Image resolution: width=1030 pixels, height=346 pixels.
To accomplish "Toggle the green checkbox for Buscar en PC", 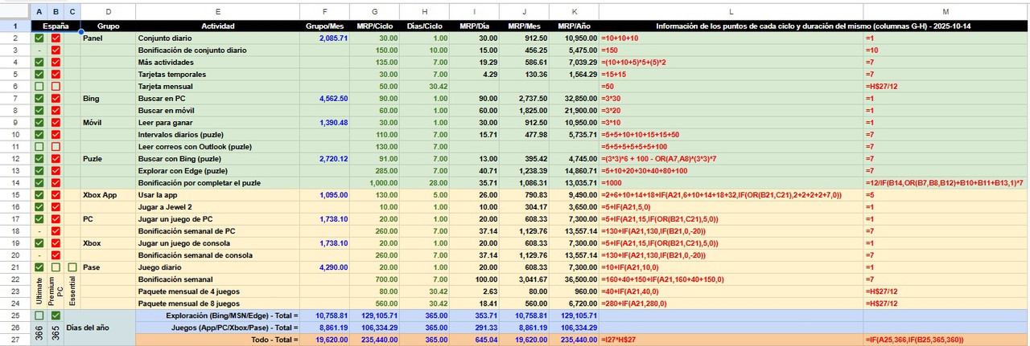I will pyautogui.click(x=39, y=98).
